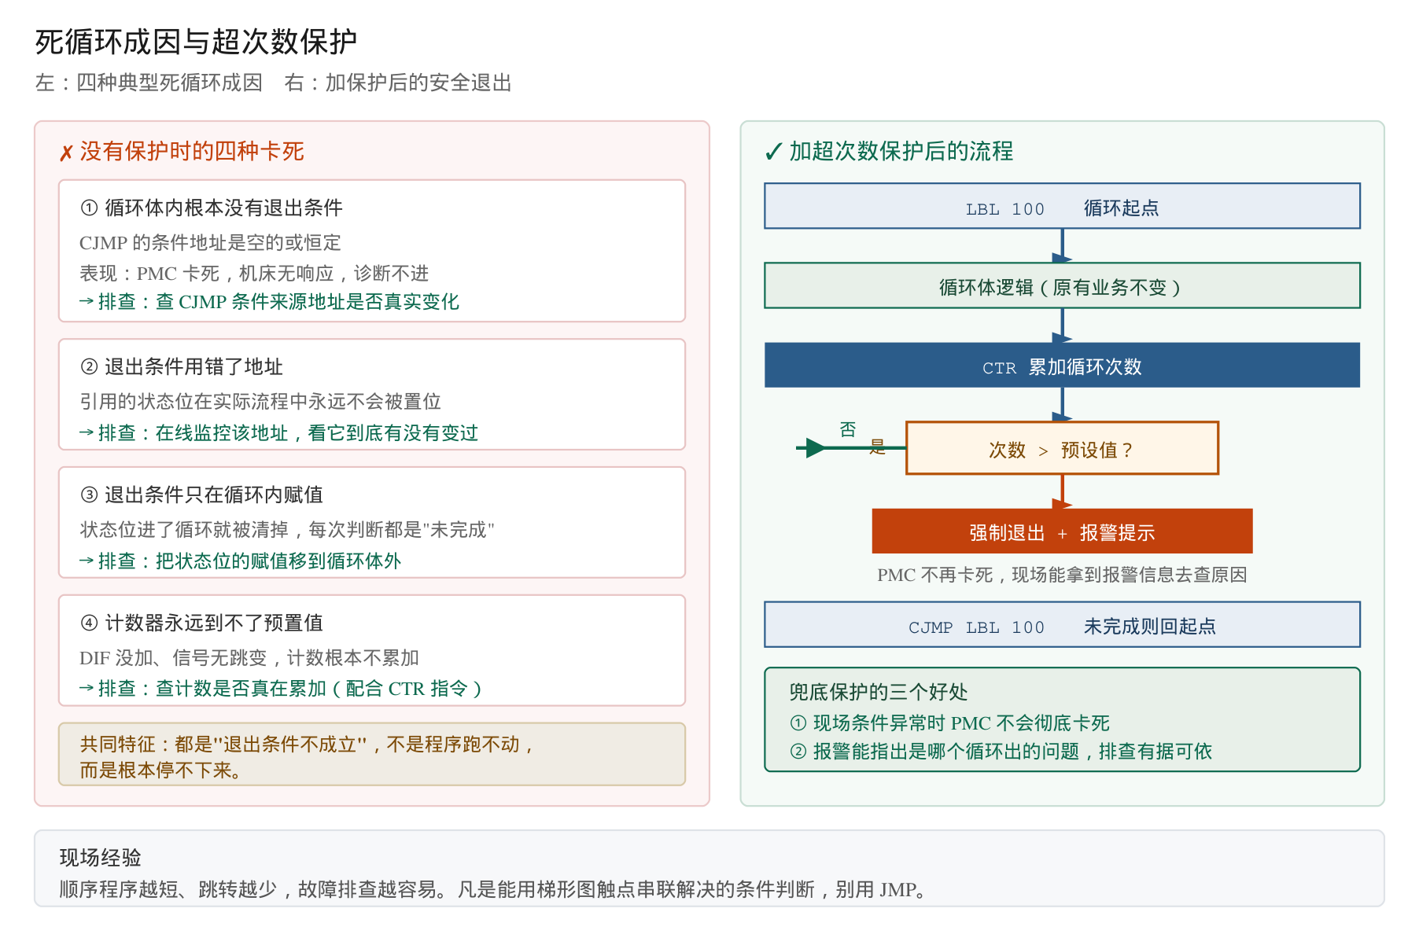The height and width of the screenshot is (934, 1419).
Task: Select heading ② 退出条件用错了地址
Action: [181, 366]
